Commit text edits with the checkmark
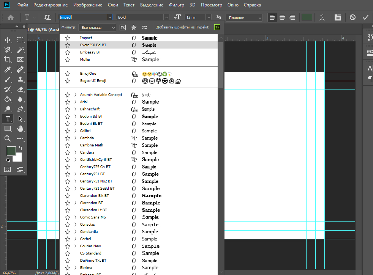This screenshot has width=373, height=275. click(365, 17)
